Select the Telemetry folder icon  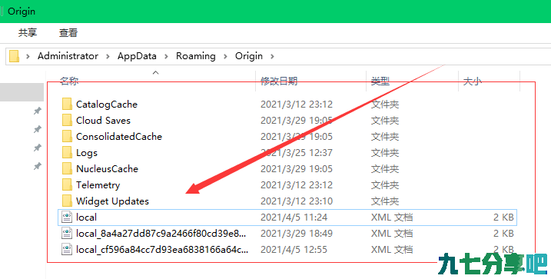coord(67,184)
